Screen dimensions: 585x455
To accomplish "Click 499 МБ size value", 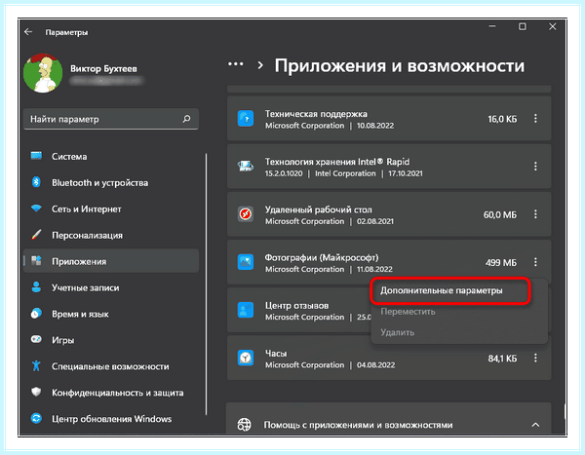I will [x=501, y=262].
